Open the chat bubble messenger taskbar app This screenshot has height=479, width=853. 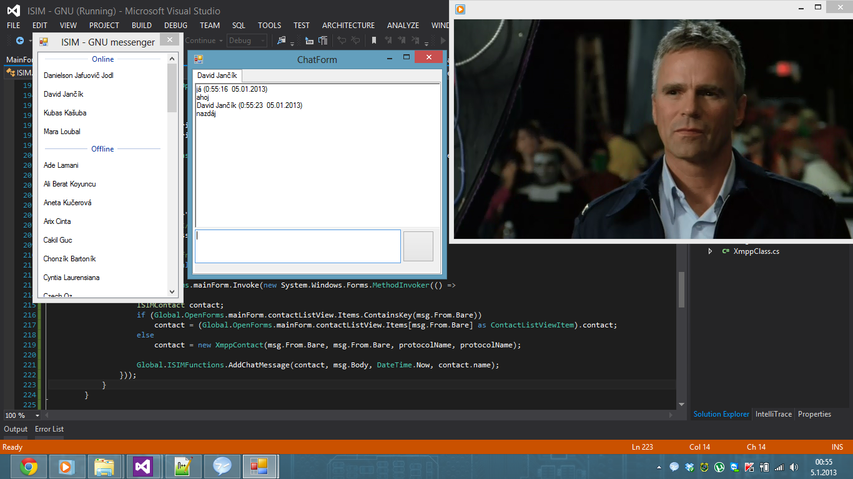coord(222,466)
